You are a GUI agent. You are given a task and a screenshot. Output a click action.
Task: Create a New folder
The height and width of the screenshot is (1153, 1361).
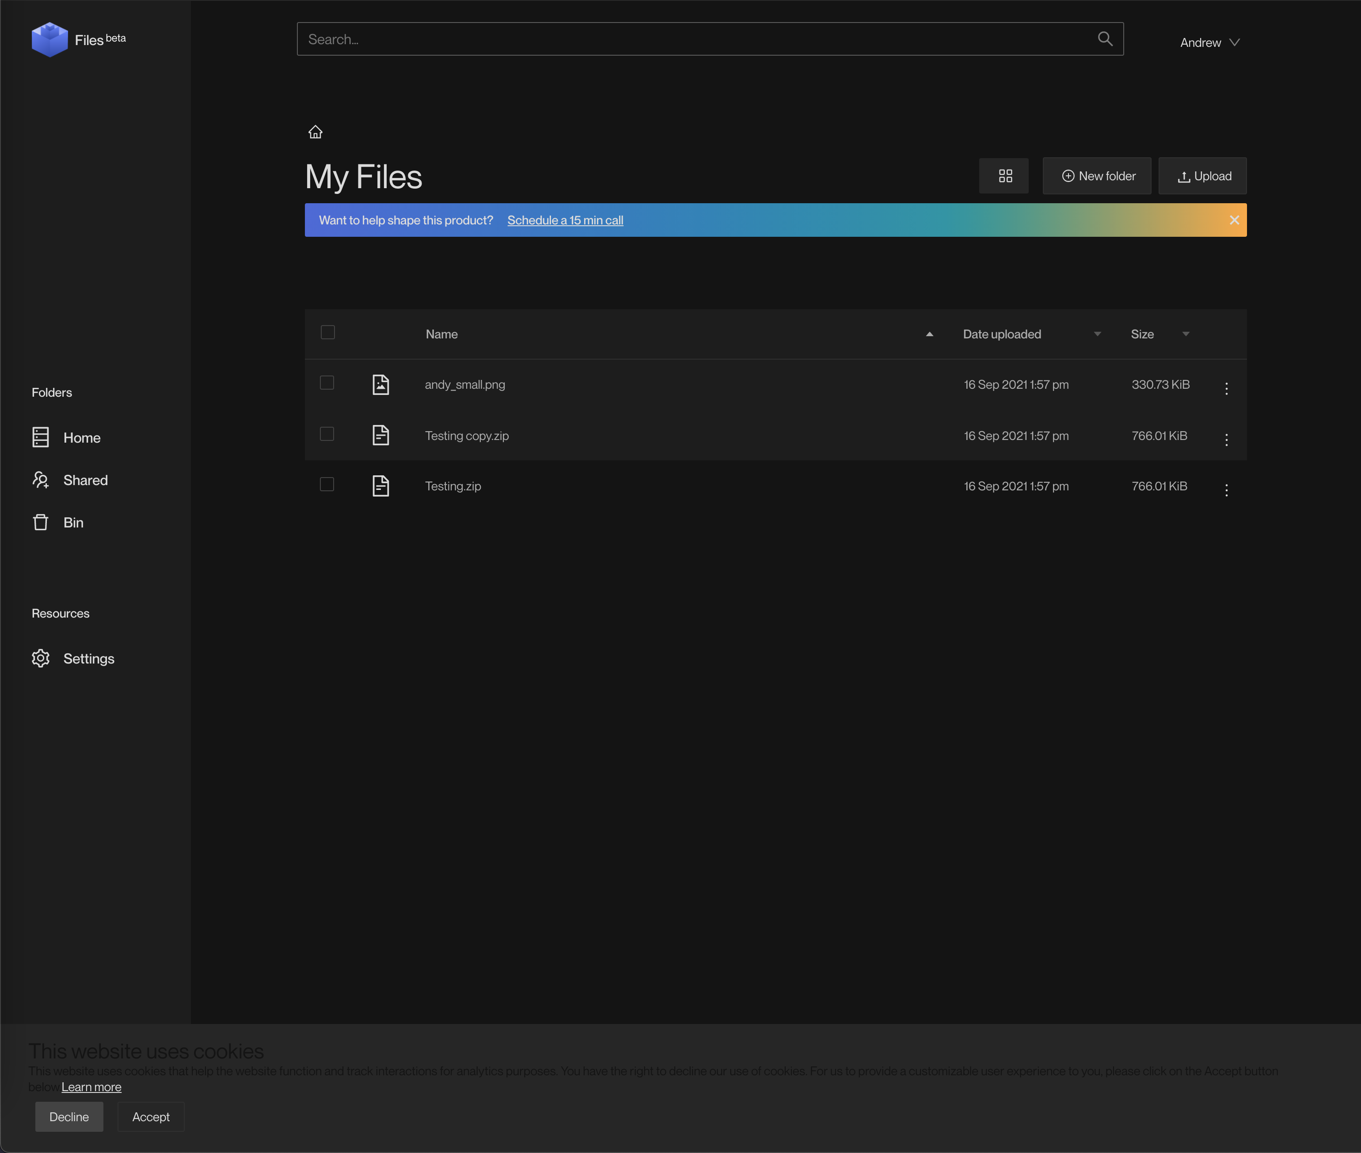tap(1096, 175)
